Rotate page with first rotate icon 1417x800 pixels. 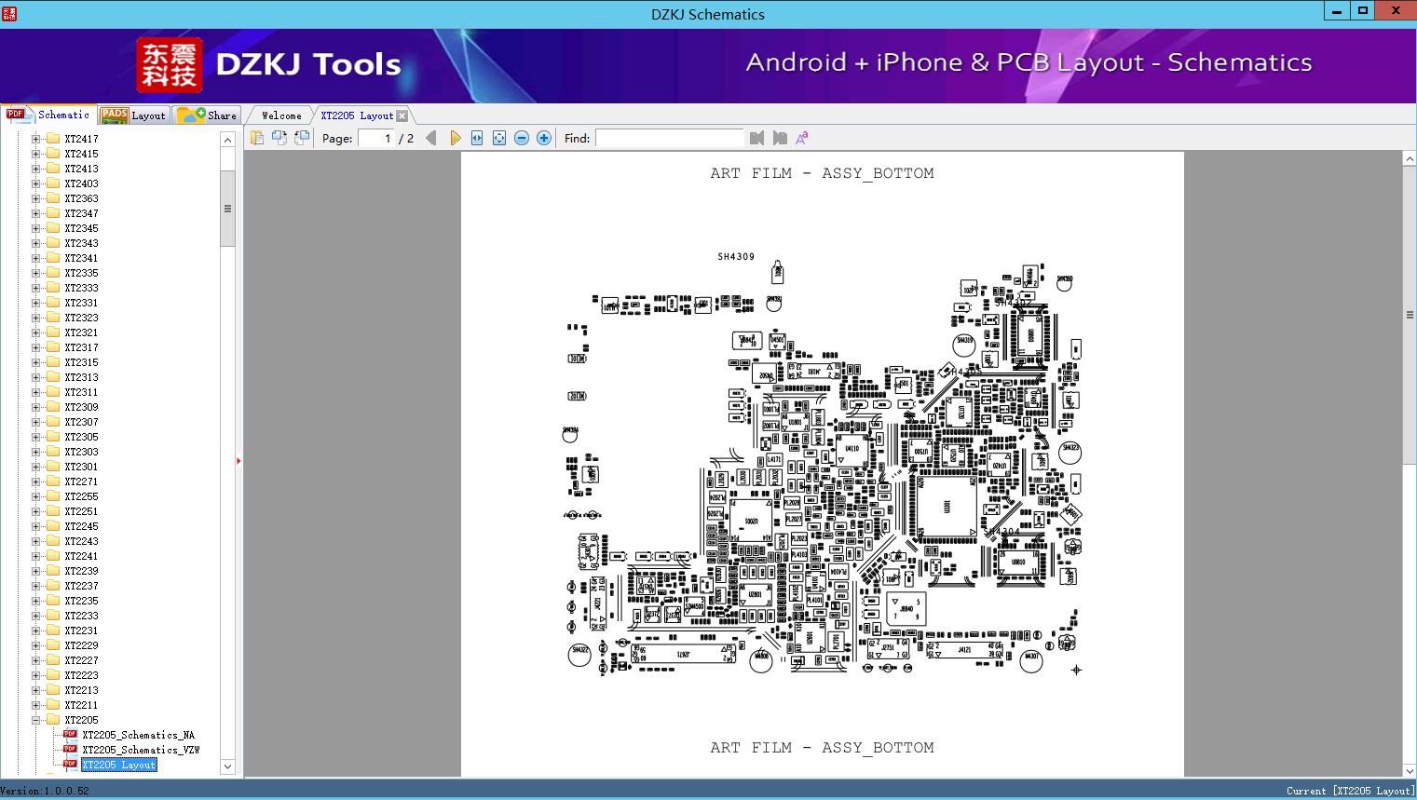pos(279,138)
